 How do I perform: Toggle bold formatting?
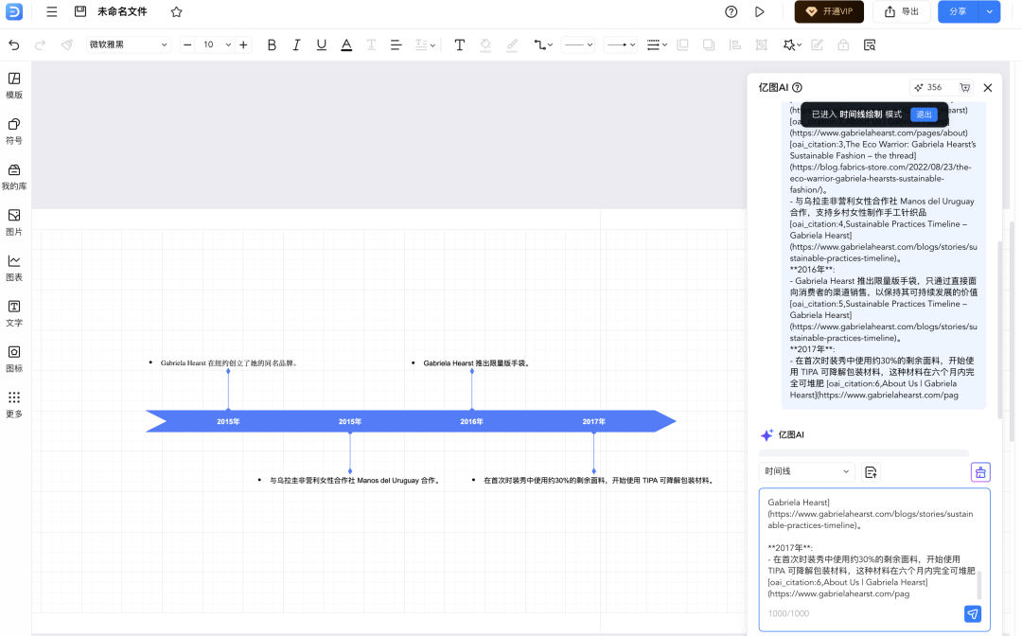coord(272,45)
